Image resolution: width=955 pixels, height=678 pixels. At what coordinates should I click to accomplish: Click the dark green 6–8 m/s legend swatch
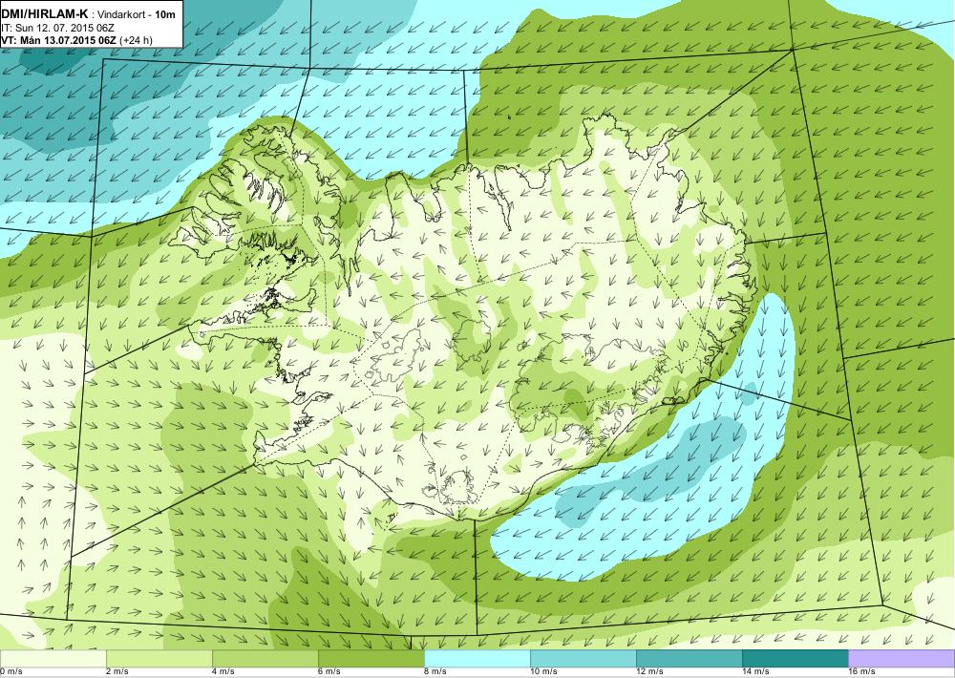coord(371,659)
